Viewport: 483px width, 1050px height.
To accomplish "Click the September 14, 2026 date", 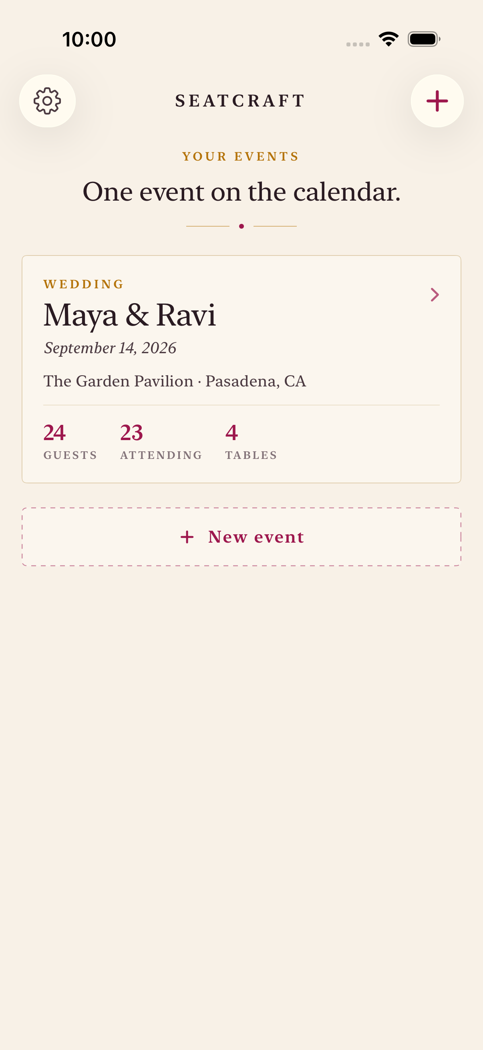I will point(110,348).
